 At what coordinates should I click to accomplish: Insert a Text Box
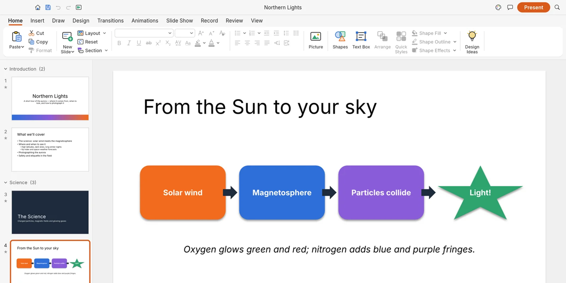361,41
